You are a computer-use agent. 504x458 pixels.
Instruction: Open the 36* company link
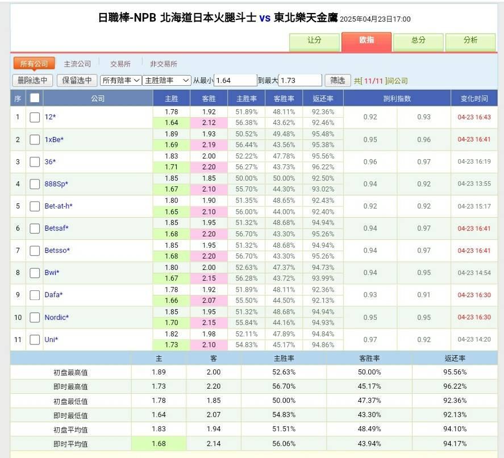pyautogui.click(x=50, y=162)
